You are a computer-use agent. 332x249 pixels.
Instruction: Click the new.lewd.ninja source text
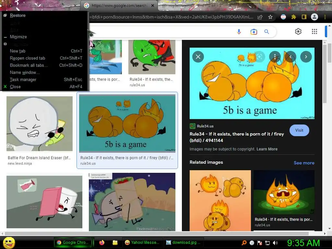click(20, 163)
